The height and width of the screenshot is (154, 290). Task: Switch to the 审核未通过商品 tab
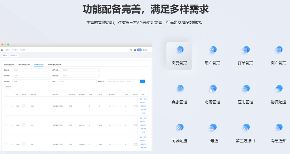tap(55, 65)
